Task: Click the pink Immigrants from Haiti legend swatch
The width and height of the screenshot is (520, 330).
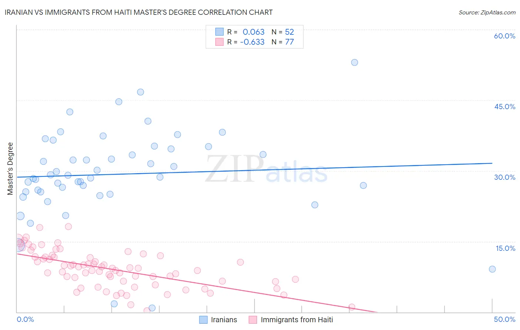Action: (253, 320)
